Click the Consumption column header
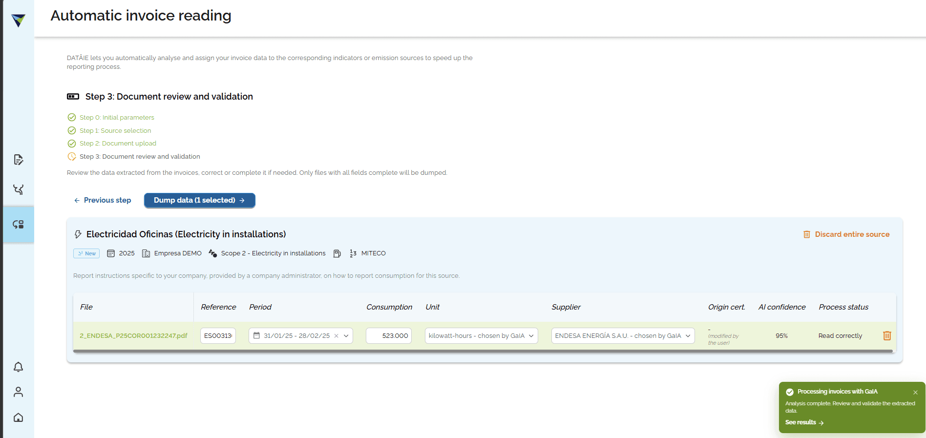The image size is (926, 438). click(x=389, y=307)
